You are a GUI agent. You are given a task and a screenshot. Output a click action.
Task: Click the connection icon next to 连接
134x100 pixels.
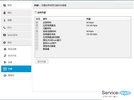[5, 62]
